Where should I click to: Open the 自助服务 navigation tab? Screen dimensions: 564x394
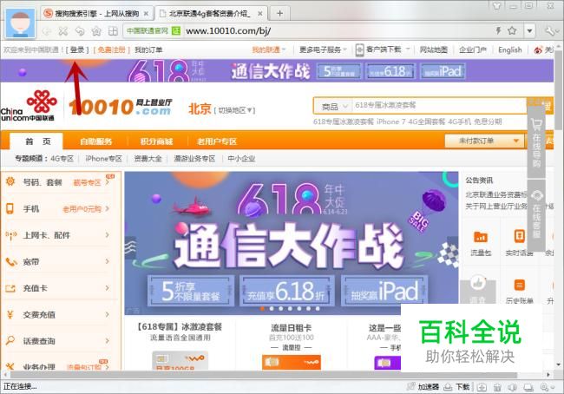95,141
